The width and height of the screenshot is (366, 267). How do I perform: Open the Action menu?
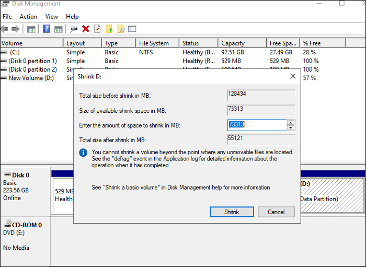28,17
